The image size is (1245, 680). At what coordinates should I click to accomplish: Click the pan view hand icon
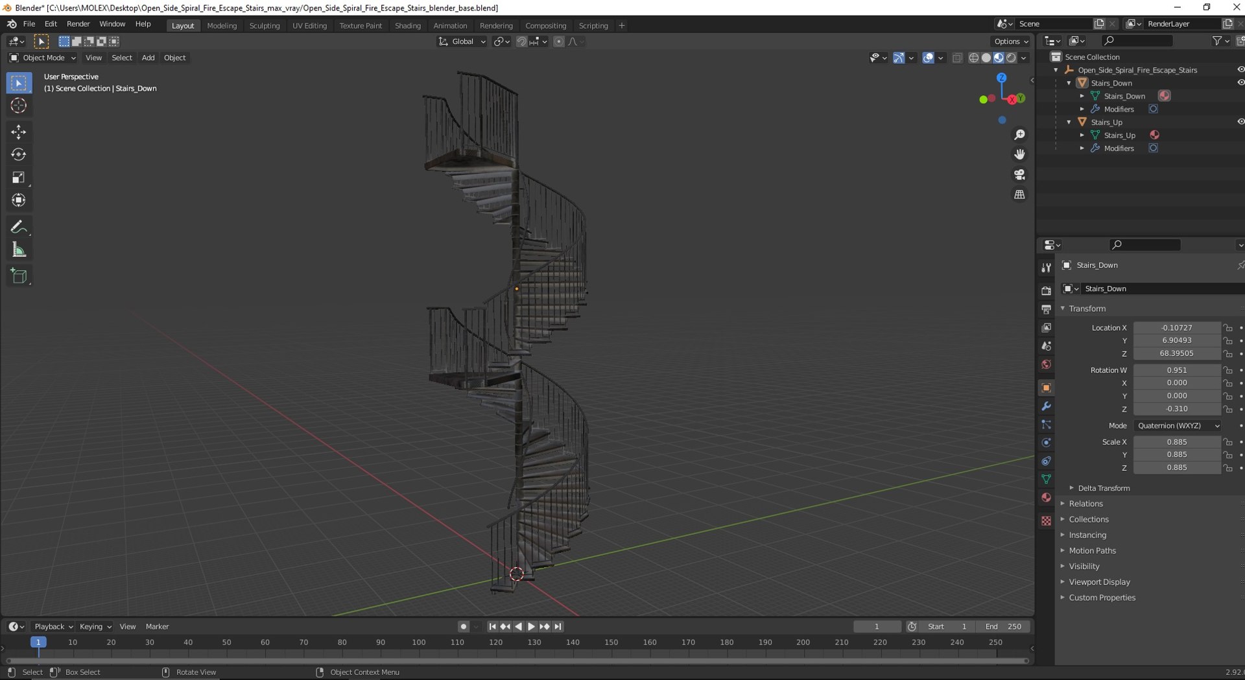(x=1019, y=154)
